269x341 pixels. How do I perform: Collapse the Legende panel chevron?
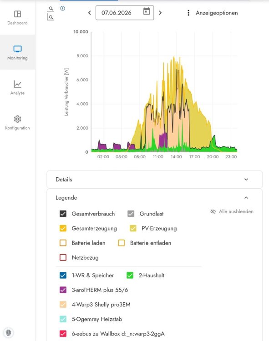coord(246,198)
